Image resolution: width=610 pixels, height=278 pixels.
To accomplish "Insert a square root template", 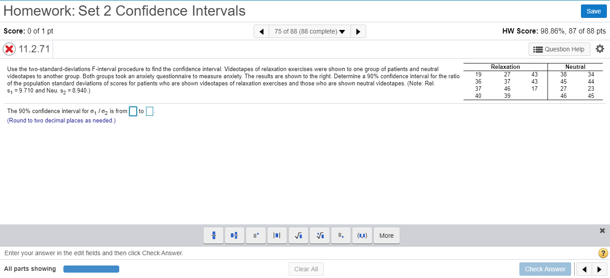I will point(298,236).
